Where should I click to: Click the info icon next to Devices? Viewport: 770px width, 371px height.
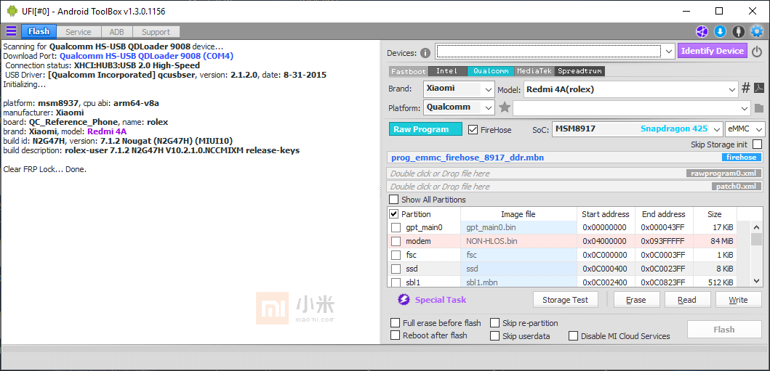[425, 53]
